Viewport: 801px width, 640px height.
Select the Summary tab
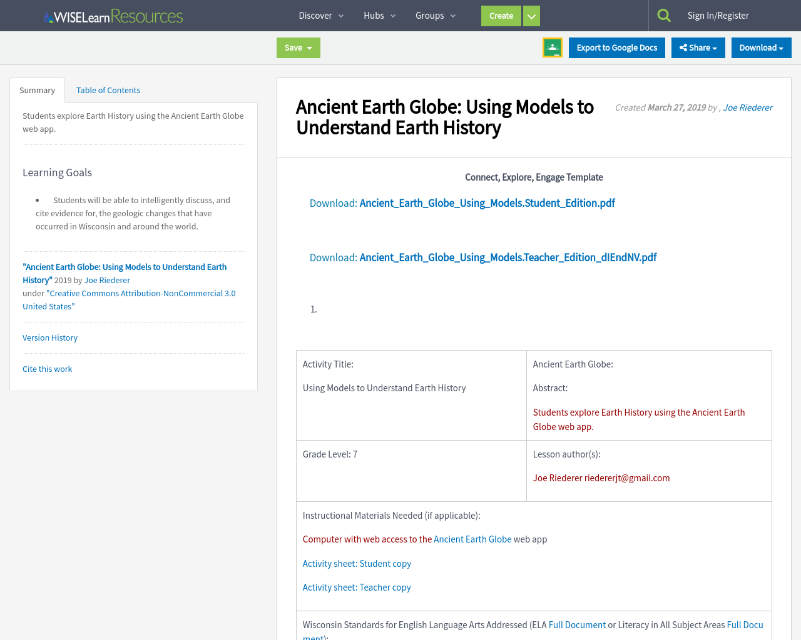(x=37, y=89)
